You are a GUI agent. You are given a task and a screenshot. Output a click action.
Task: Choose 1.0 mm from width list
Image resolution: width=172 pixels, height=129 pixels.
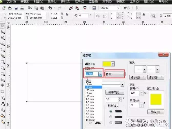(x=90, y=99)
